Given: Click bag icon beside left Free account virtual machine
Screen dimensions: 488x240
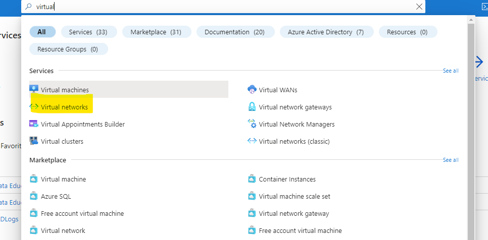Looking at the screenshot, I should [x=34, y=213].
